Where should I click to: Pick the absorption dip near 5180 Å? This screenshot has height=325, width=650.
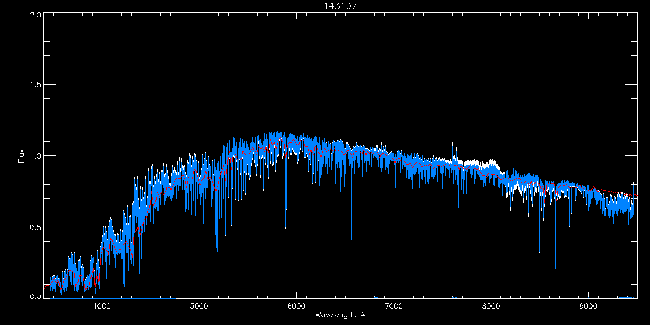click(x=217, y=238)
